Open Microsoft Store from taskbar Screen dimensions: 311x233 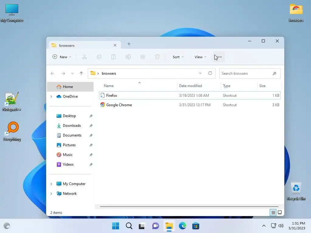click(196, 226)
